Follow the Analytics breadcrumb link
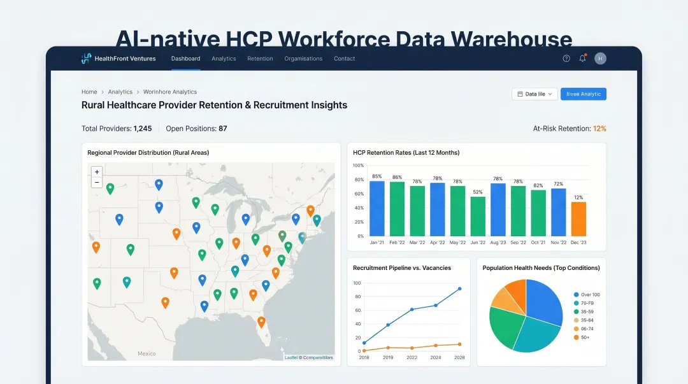The height and width of the screenshot is (384, 688). click(120, 92)
